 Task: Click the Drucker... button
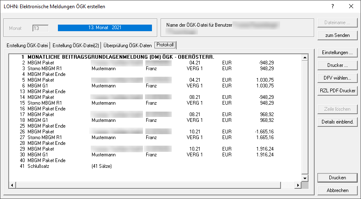[337, 66]
